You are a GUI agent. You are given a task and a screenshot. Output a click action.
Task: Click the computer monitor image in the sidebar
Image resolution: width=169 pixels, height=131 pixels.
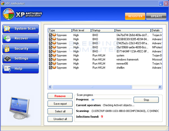pos(19,108)
